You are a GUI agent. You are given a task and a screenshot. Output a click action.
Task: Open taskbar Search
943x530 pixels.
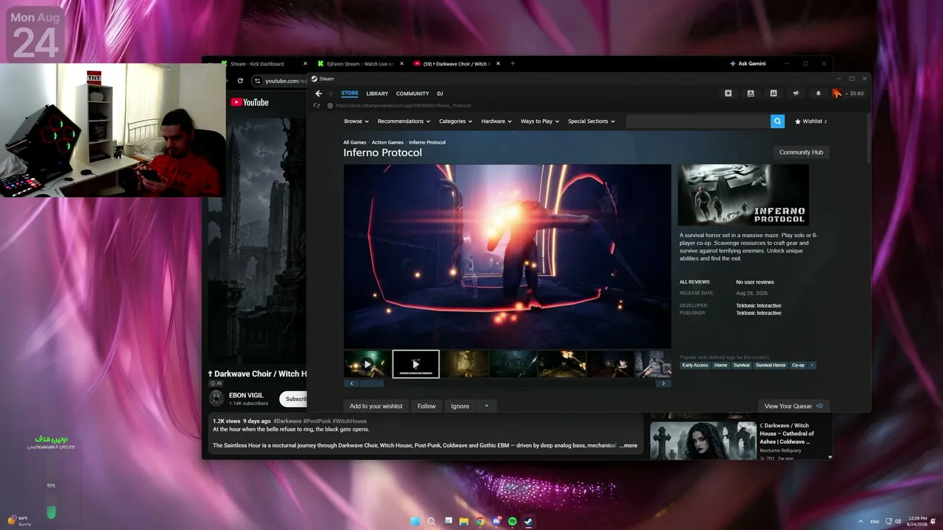(431, 521)
